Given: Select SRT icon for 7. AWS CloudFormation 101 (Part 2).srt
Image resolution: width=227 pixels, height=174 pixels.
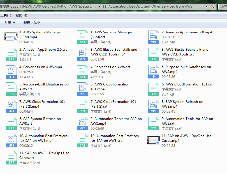Looking at the screenshot, I should pyautogui.click(x=82, y=106).
